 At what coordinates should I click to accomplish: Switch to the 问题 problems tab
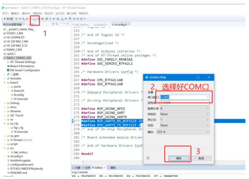(76, 168)
